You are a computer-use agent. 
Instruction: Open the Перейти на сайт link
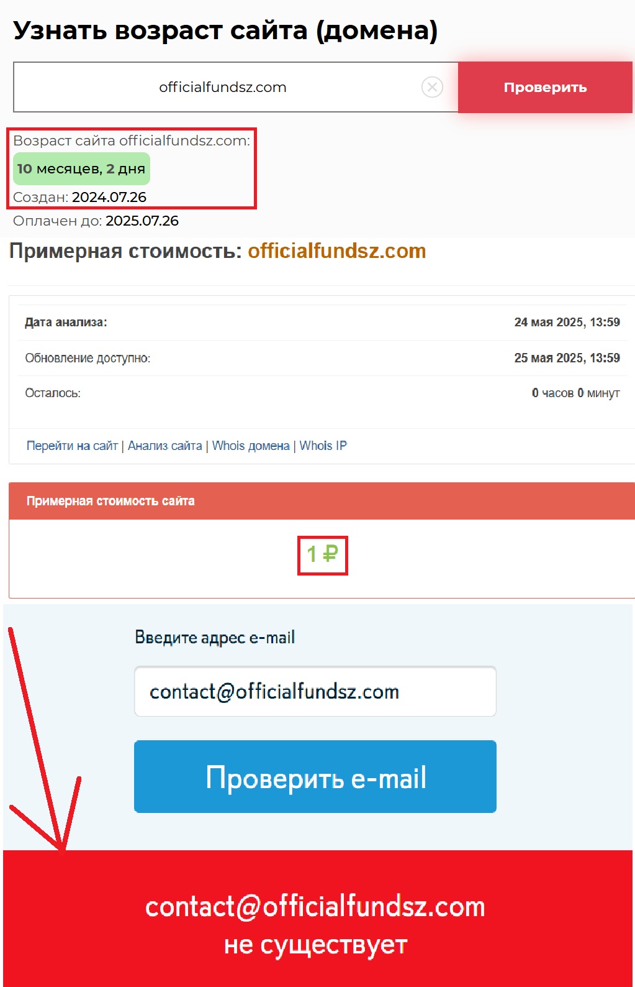tap(72, 446)
